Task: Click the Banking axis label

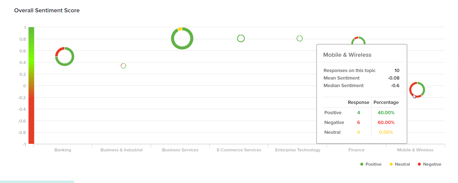Action: [x=63, y=150]
